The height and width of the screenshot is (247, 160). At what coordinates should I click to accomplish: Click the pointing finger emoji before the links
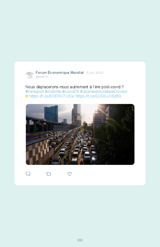pos(27,96)
